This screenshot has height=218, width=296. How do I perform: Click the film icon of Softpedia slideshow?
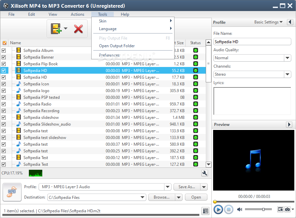point(18,118)
